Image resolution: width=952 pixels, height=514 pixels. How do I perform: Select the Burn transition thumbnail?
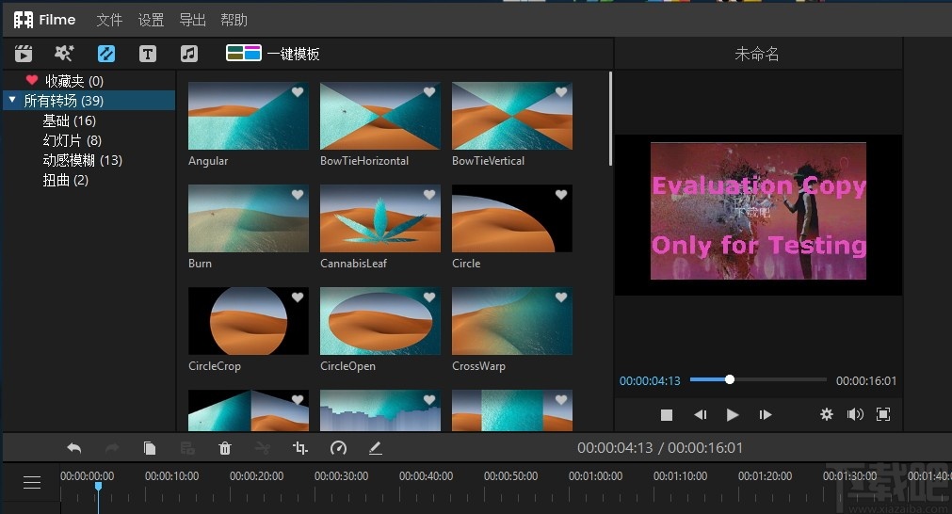click(249, 218)
